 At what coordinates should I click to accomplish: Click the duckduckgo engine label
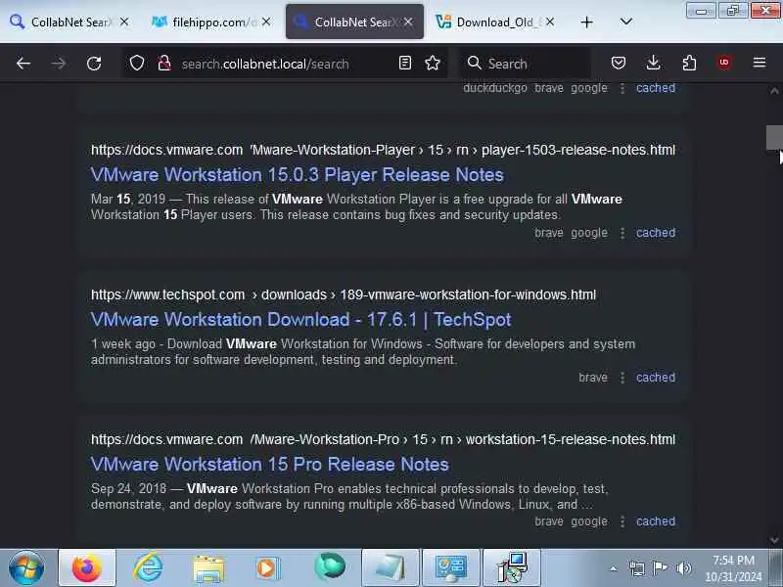[x=495, y=88]
